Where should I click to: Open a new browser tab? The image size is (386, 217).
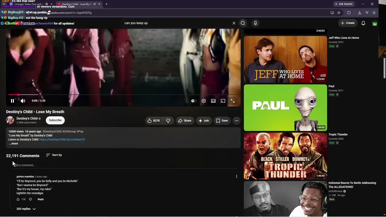point(106,4)
